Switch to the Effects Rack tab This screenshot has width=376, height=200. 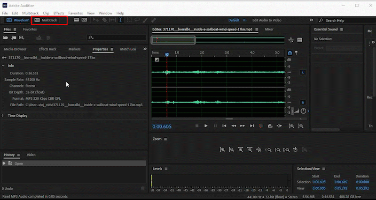[47, 49]
